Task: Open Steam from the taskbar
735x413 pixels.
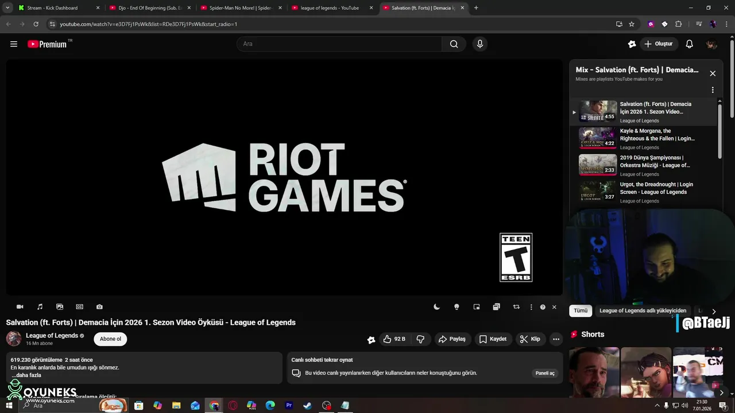Action: (308, 406)
